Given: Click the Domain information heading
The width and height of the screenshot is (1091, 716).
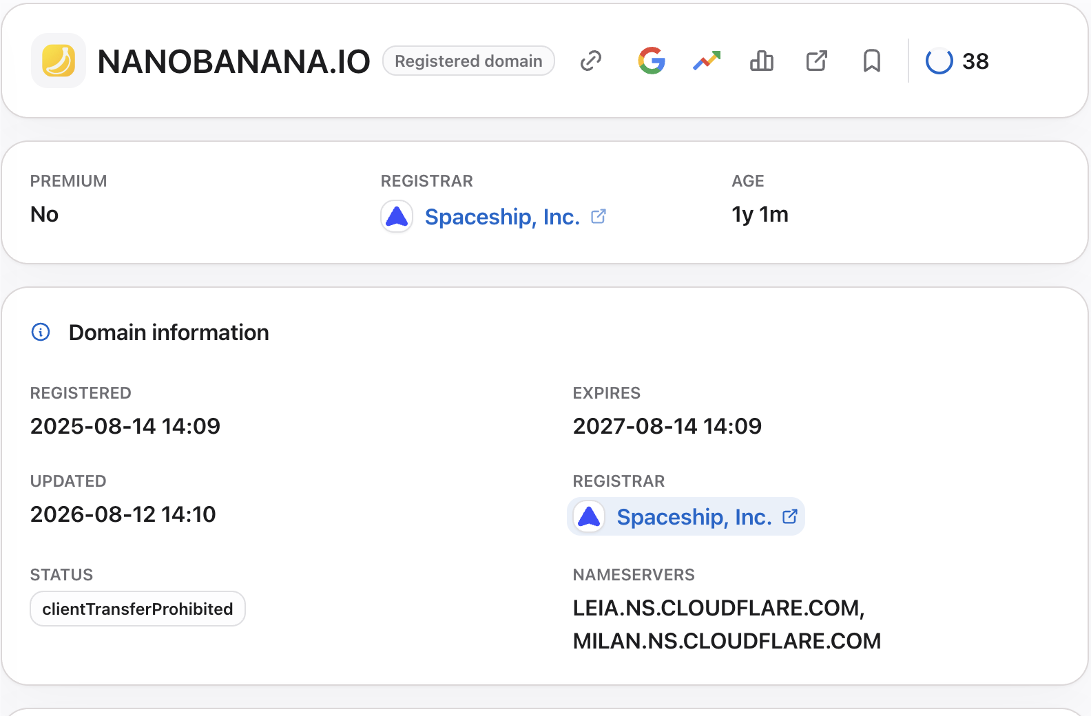Looking at the screenshot, I should 169,332.
